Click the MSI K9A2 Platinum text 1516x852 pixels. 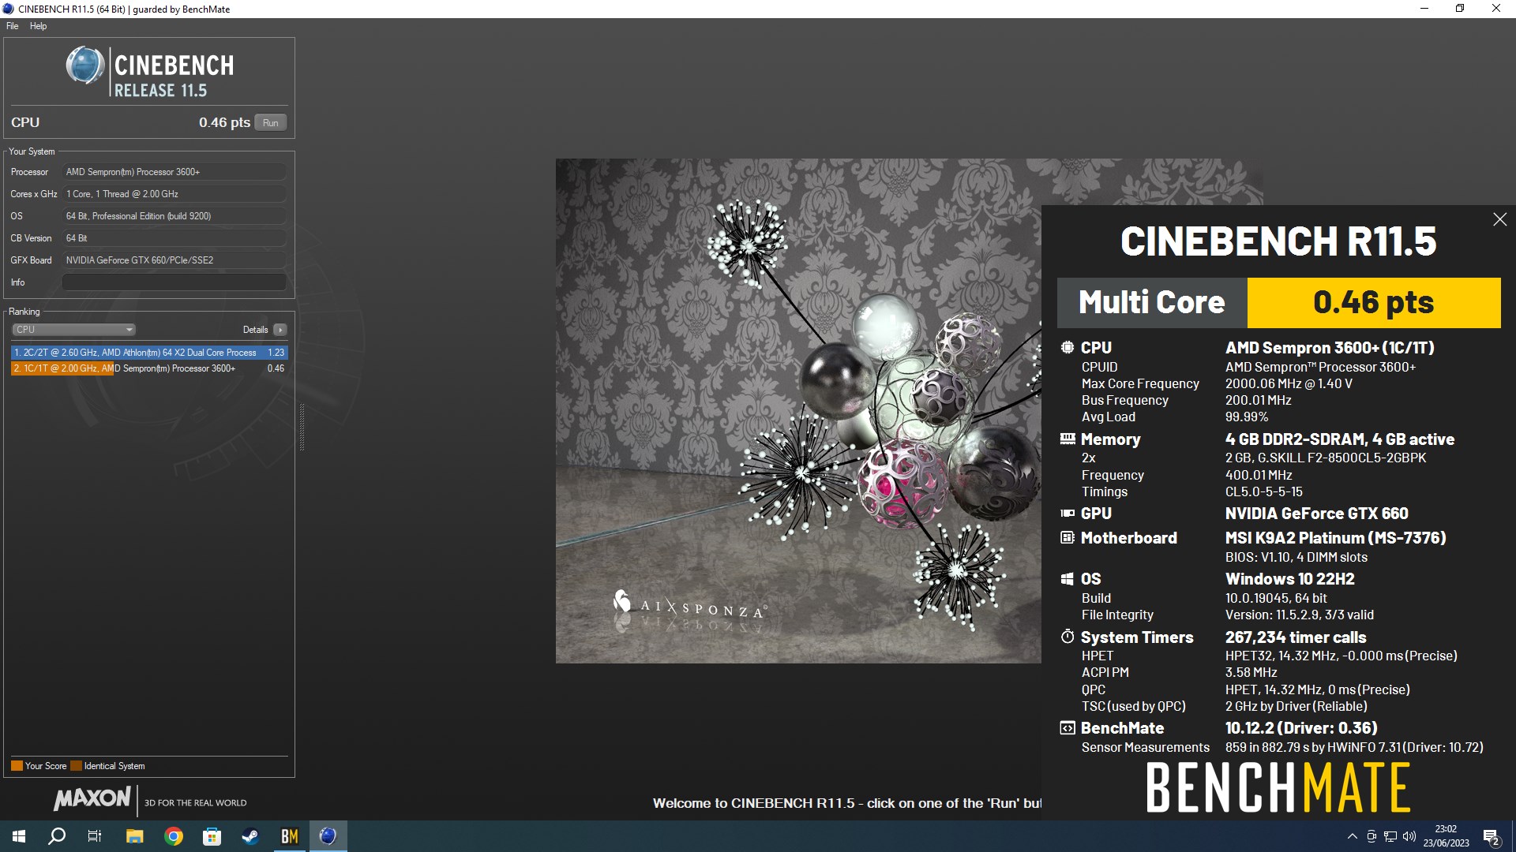click(1335, 538)
